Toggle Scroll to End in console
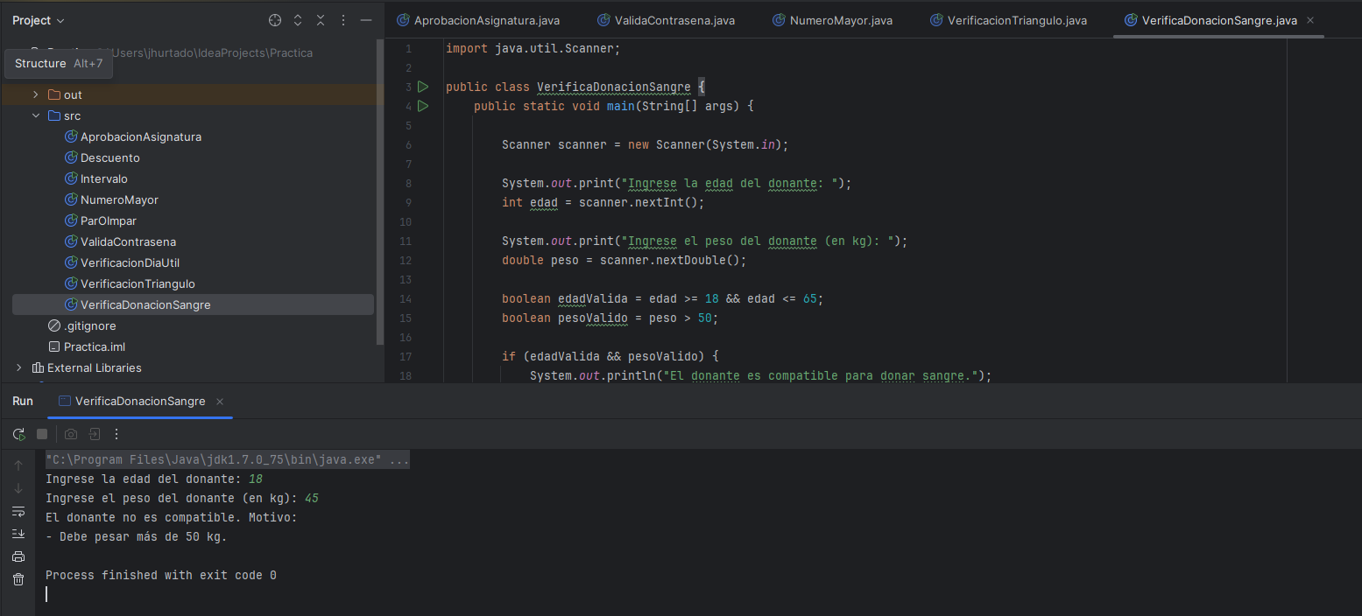This screenshot has width=1362, height=616. 18,534
